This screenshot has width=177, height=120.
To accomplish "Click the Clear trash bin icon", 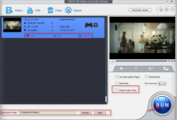I will click(50, 10).
